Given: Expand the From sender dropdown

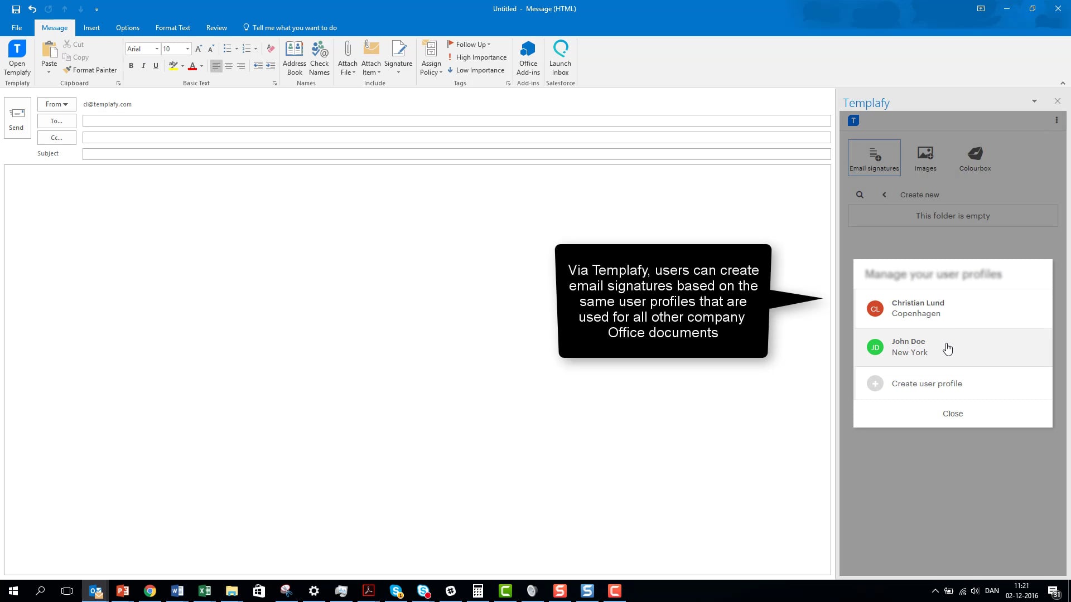Looking at the screenshot, I should click(x=56, y=104).
